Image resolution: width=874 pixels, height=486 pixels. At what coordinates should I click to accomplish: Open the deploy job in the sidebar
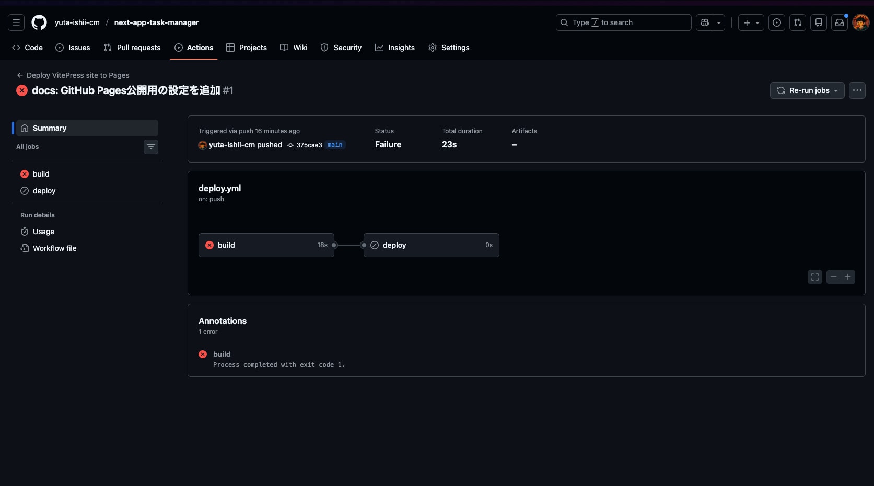(x=87, y=191)
